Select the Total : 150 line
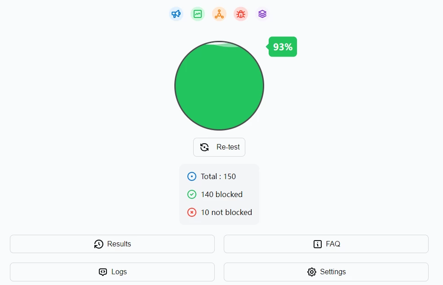 coord(212,177)
